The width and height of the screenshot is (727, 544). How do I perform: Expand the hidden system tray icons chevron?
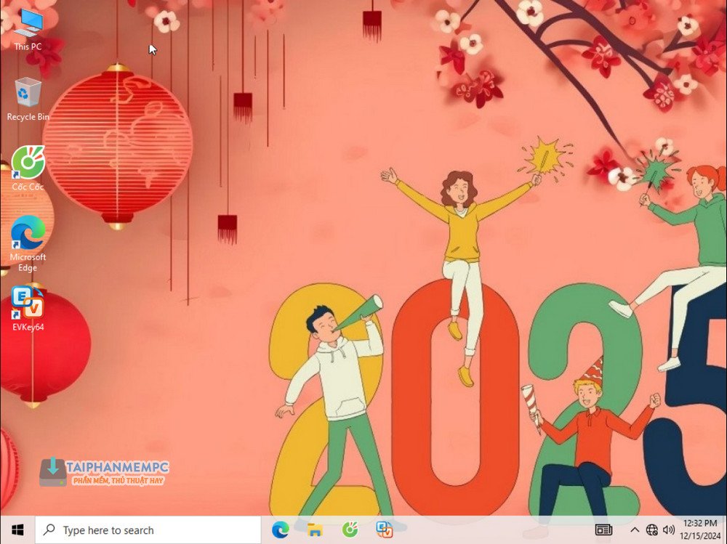tap(635, 530)
